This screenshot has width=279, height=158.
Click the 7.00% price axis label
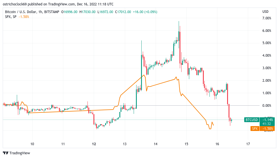(x=266, y=18)
